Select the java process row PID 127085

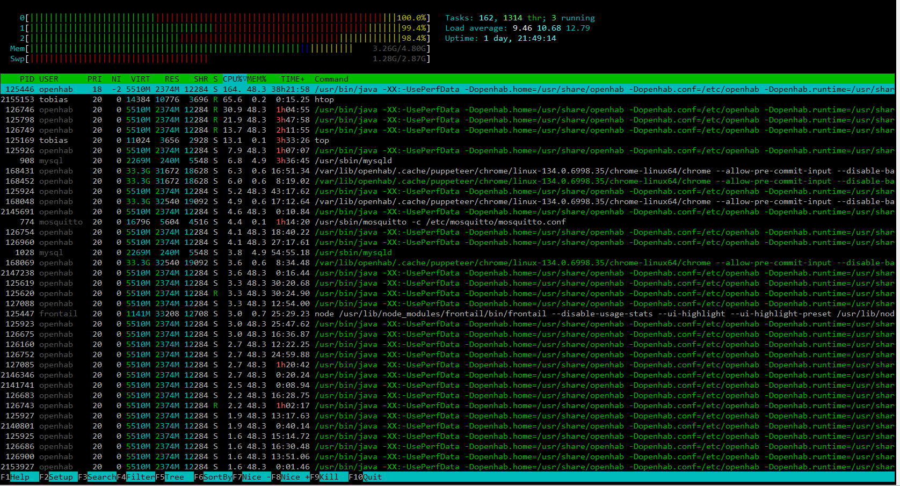tap(447, 365)
